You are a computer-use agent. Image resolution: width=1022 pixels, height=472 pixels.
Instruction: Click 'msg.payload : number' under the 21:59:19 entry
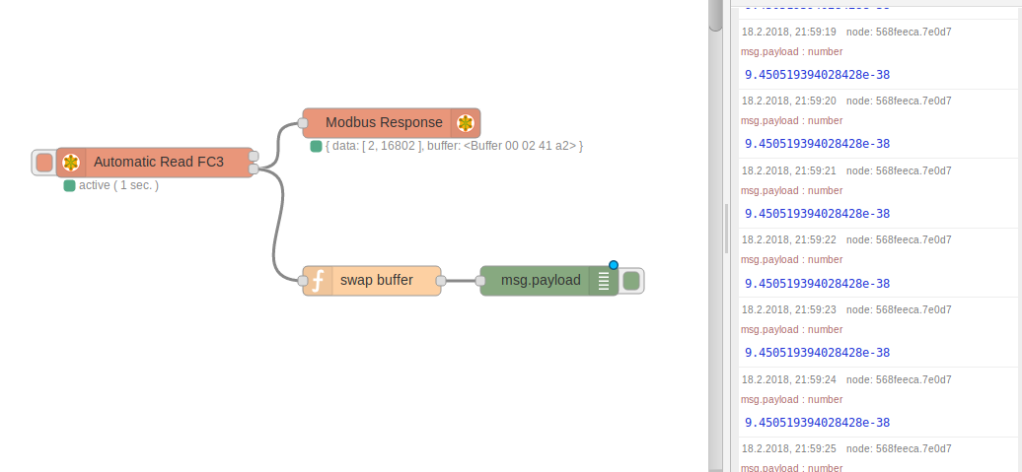(792, 51)
